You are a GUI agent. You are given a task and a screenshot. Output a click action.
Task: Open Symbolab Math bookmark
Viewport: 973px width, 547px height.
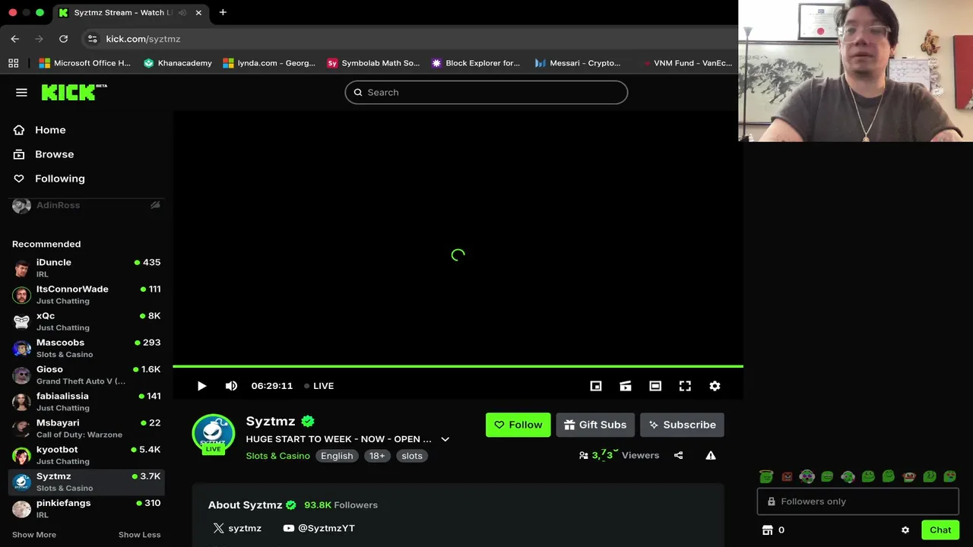pyautogui.click(x=373, y=63)
